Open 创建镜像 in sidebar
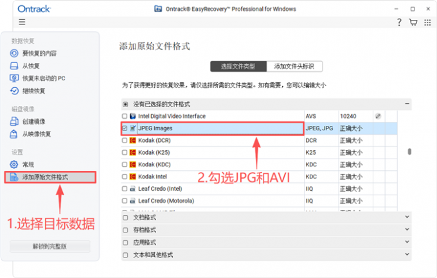 click(x=33, y=121)
